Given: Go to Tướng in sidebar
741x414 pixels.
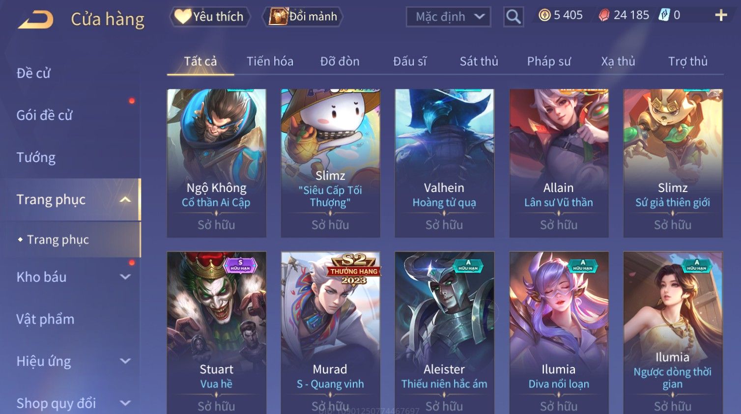Looking at the screenshot, I should 36,157.
